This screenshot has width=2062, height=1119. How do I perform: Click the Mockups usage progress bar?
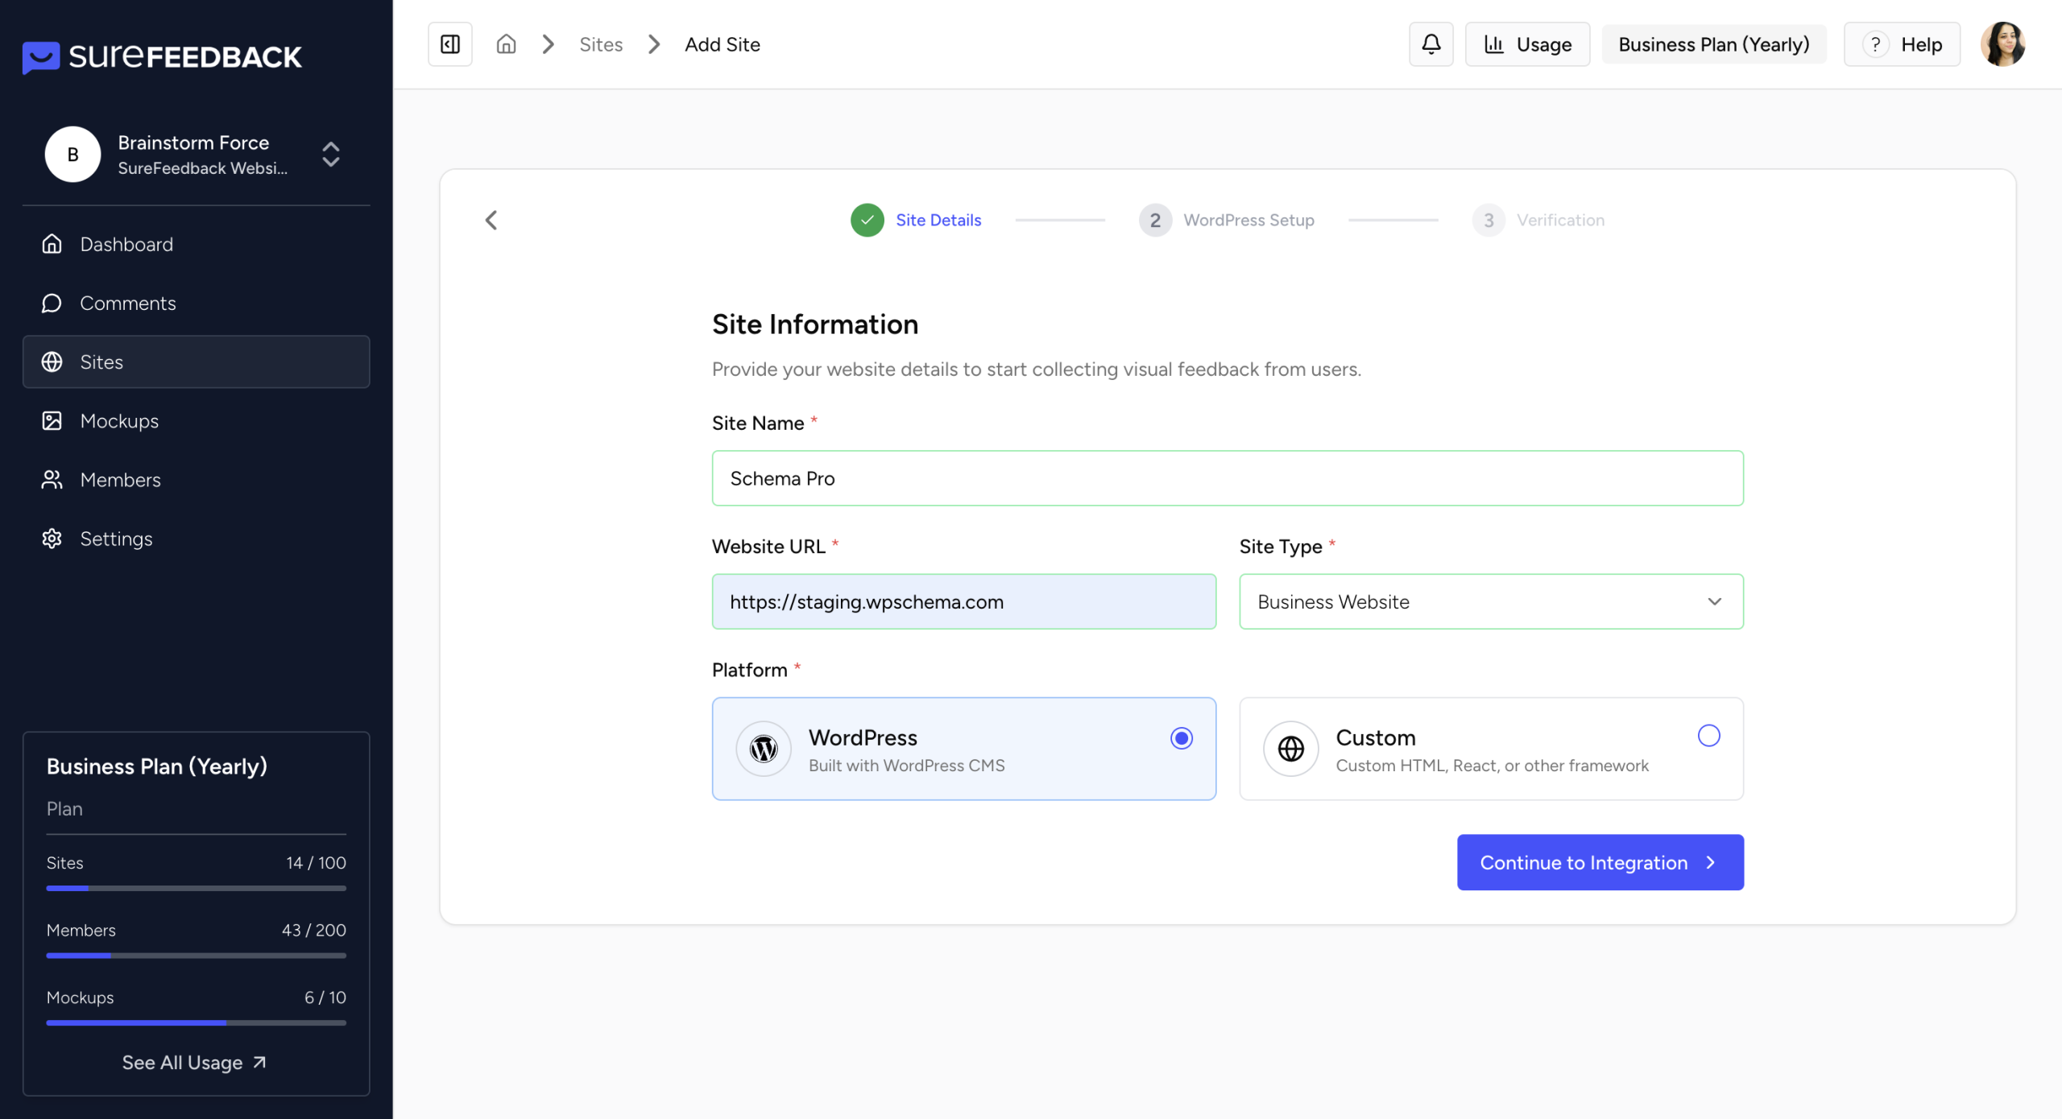(x=196, y=1022)
